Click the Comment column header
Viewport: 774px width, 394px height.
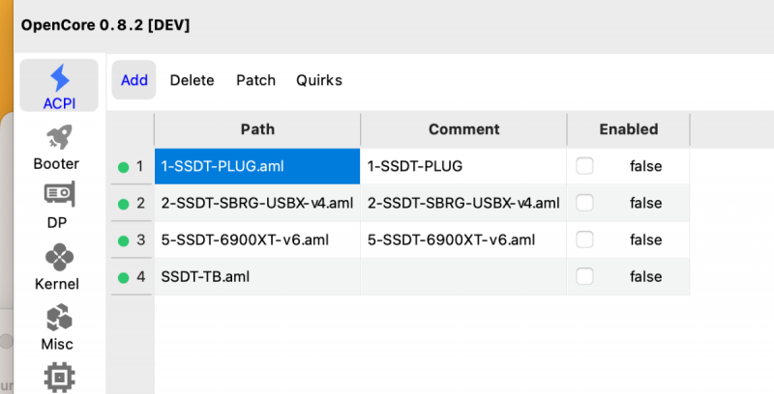point(463,129)
